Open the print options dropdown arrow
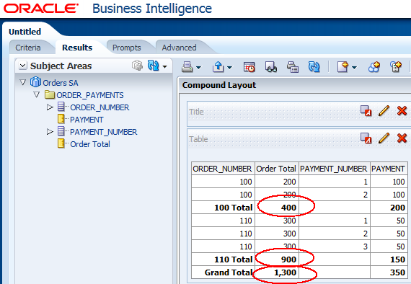The image size is (411, 284). [199, 68]
